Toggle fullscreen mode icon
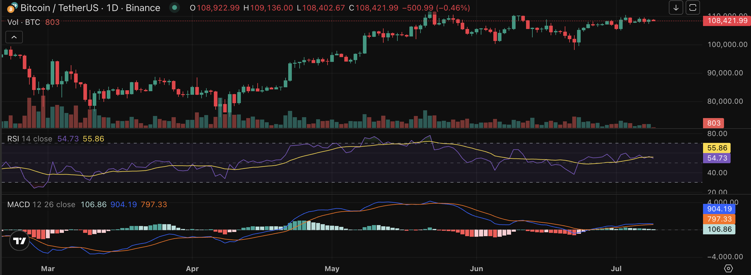This screenshot has height=275, width=751. coord(693,8)
